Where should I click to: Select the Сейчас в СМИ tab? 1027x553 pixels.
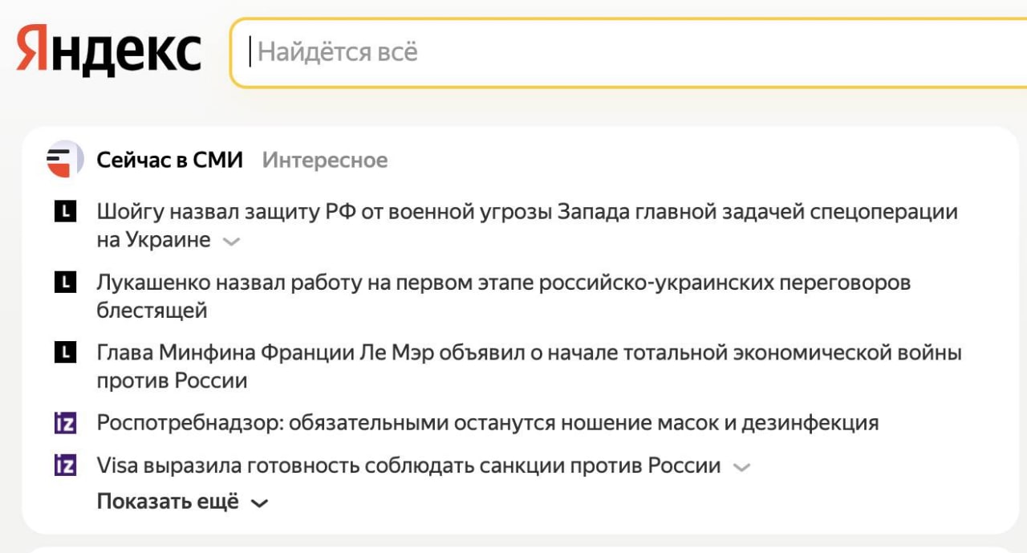pyautogui.click(x=170, y=159)
